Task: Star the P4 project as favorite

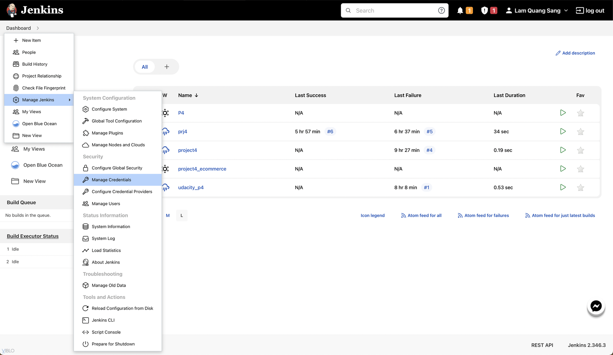Action: 581,113
